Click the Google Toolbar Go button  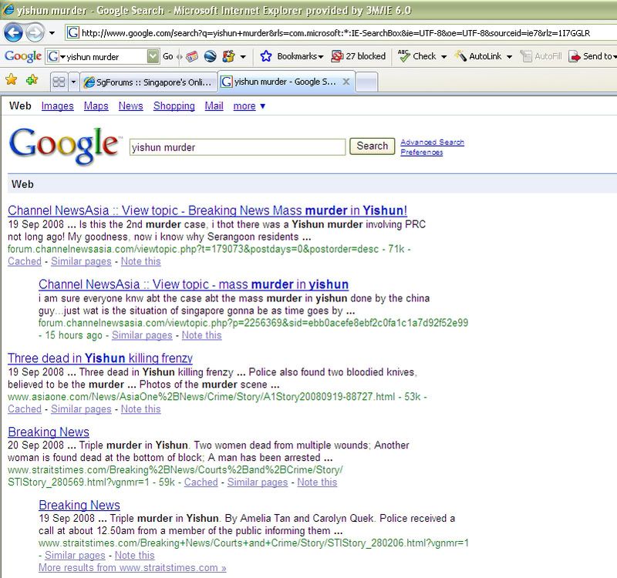click(x=167, y=56)
